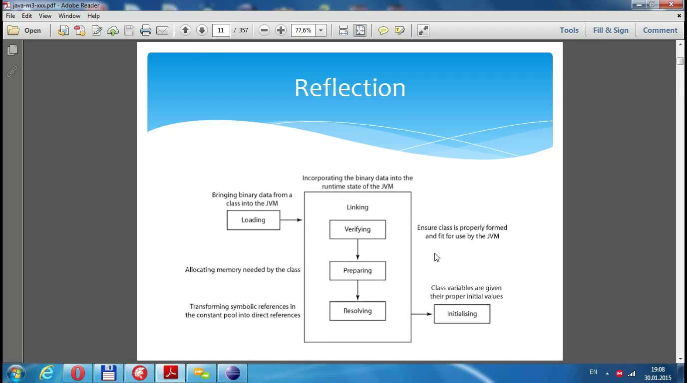Select the highlight text tool
Image resolution: width=687 pixels, height=383 pixels.
pos(399,30)
